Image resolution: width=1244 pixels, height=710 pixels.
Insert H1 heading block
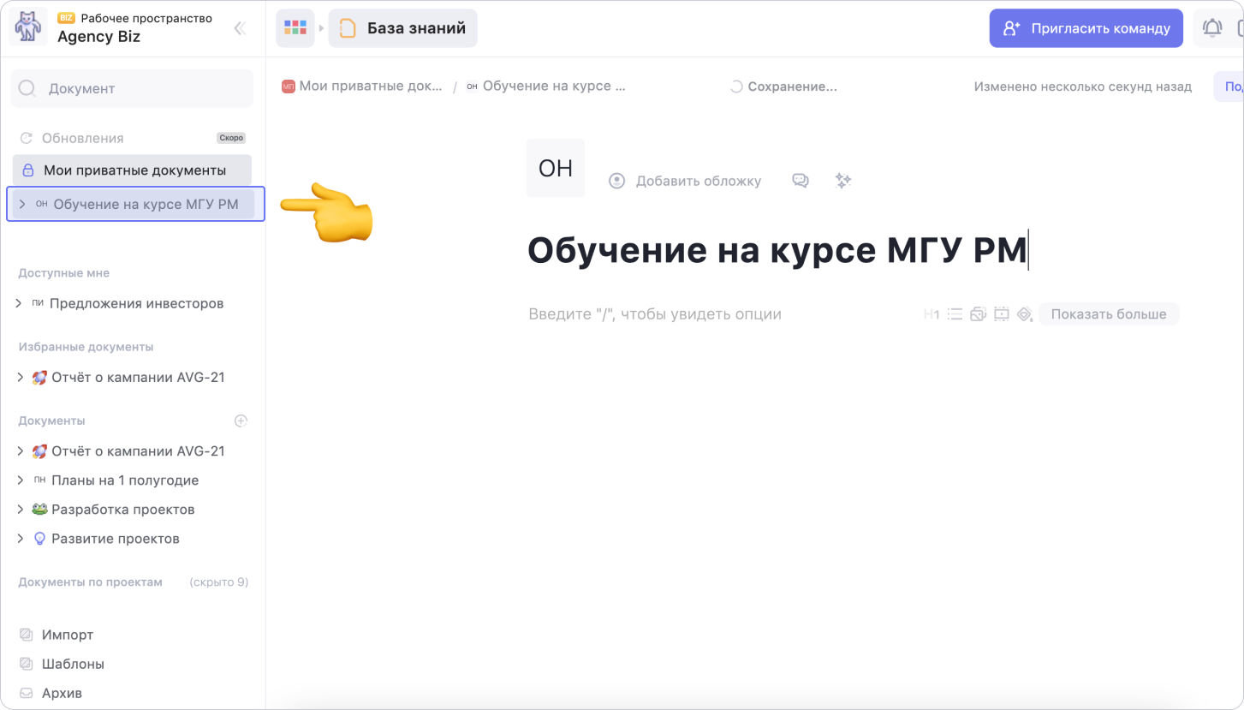point(932,314)
